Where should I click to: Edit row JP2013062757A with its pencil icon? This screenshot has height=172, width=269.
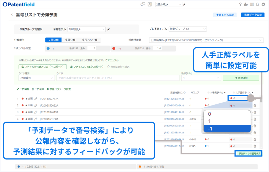point(36,98)
